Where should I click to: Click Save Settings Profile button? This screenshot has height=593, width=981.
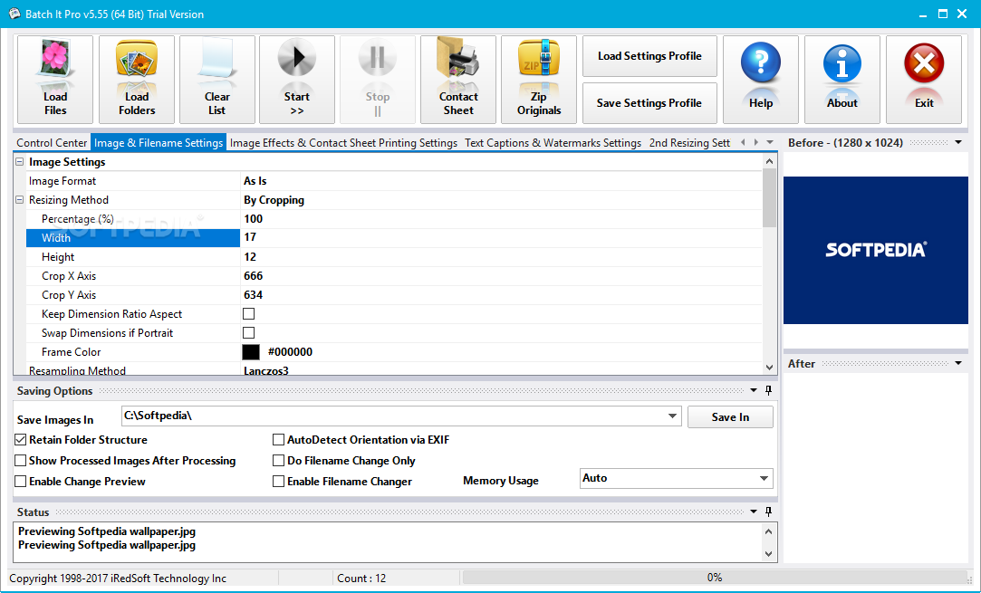point(649,103)
